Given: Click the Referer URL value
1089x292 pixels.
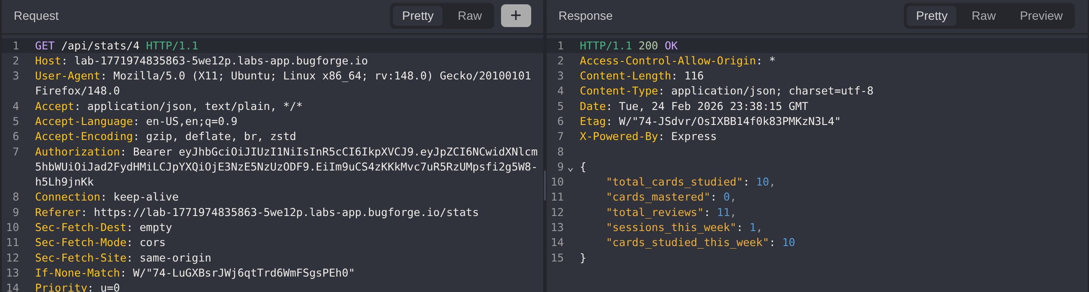Looking at the screenshot, I should (x=286, y=213).
